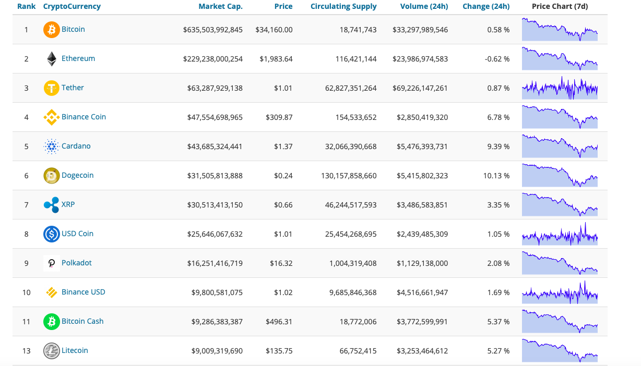Click the Cardano dotted logo icon

[x=52, y=147]
